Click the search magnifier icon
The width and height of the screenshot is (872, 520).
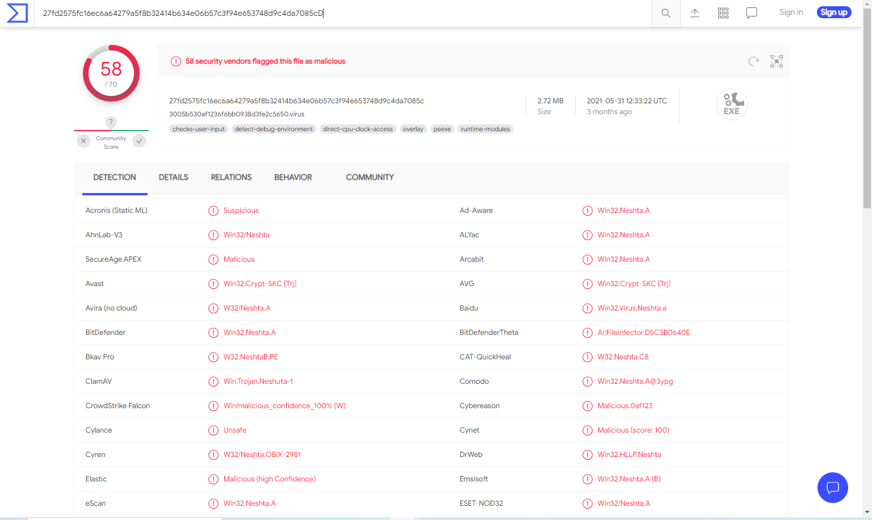(665, 13)
